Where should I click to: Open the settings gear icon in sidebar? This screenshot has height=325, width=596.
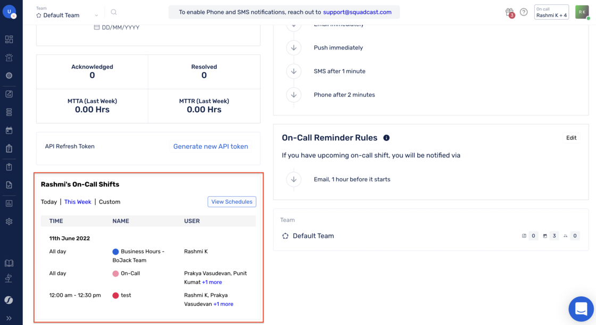coord(9,221)
